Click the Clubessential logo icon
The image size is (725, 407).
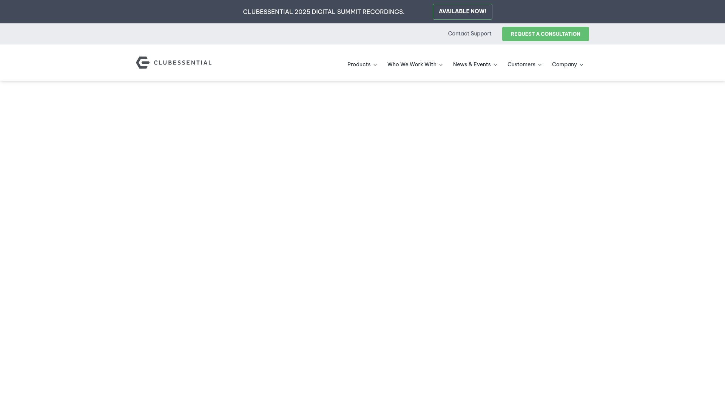142,62
